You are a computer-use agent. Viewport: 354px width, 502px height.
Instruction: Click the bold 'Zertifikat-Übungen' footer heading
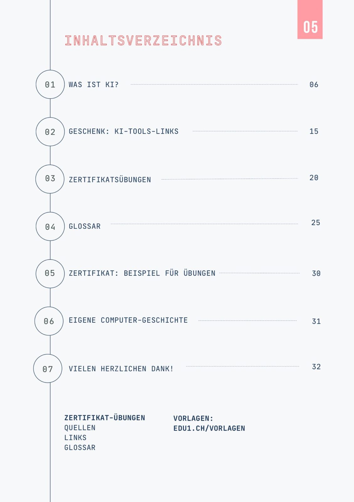click(105, 418)
